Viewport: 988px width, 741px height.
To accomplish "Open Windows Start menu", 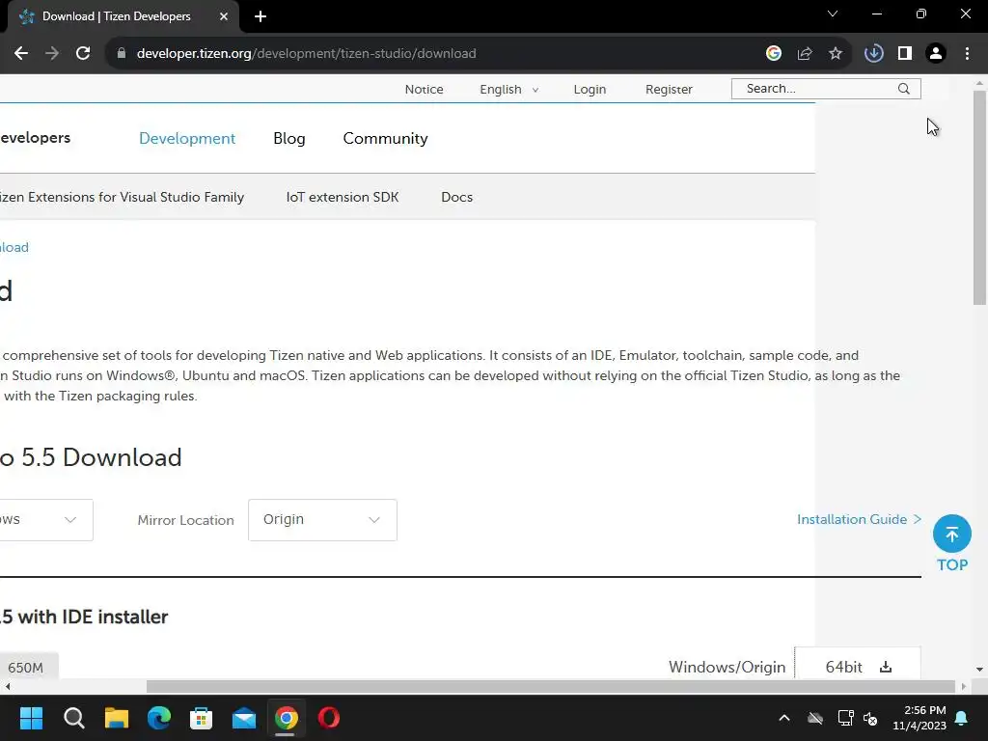I will (x=31, y=718).
